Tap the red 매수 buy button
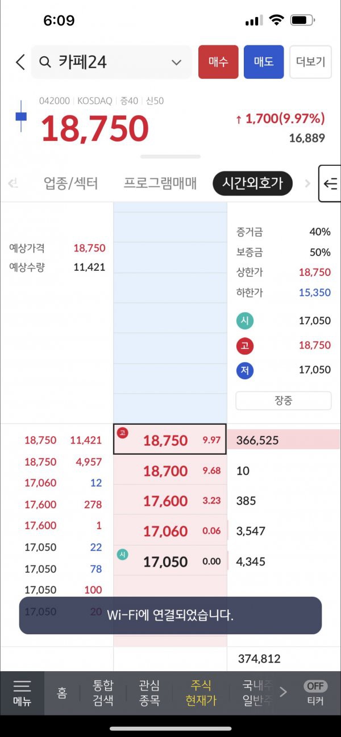 coord(218,62)
